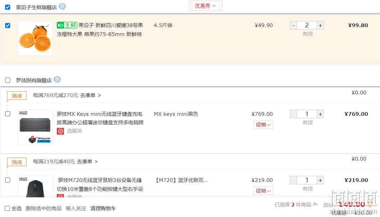Open 果沿子 新鲜四川爱媛38号果冻橙 product title
Screen dimensions: 380x217
click(x=100, y=30)
